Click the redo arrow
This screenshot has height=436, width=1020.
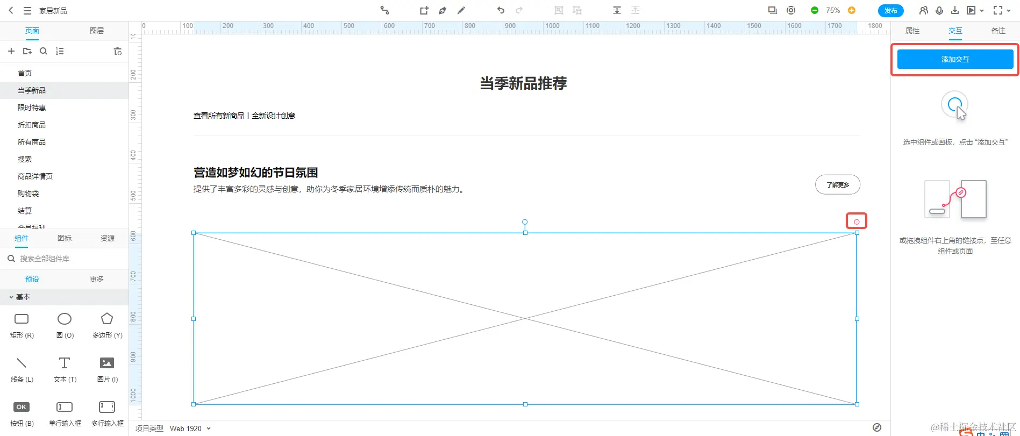[519, 10]
